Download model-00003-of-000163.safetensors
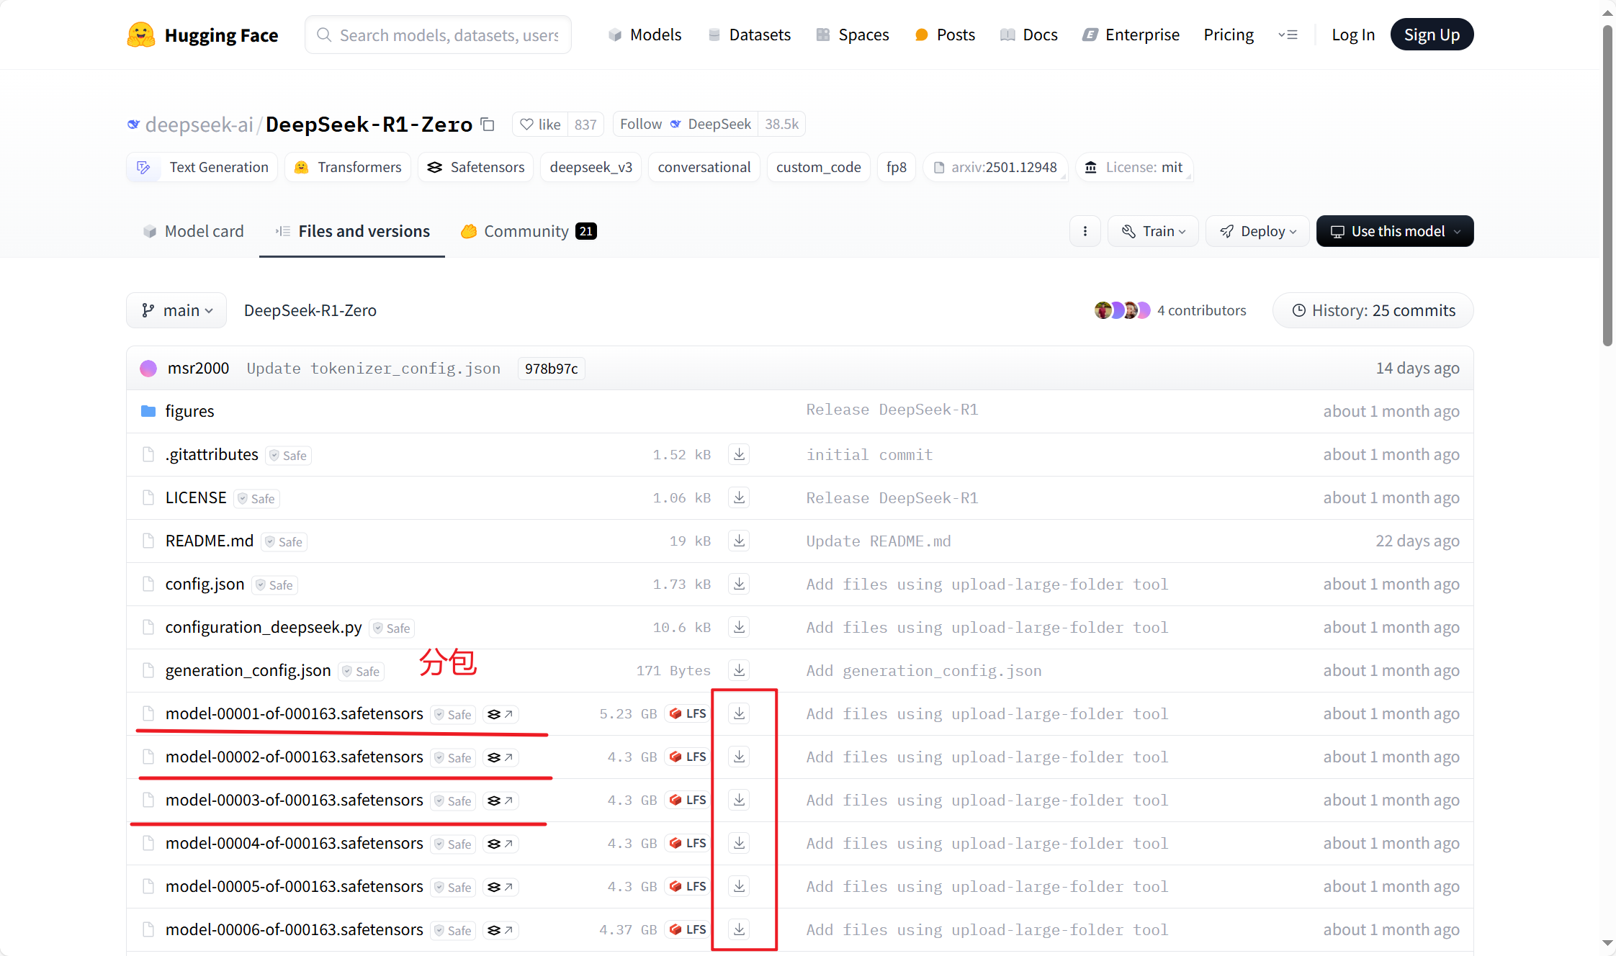Viewport: 1616px width, 956px height. (739, 800)
